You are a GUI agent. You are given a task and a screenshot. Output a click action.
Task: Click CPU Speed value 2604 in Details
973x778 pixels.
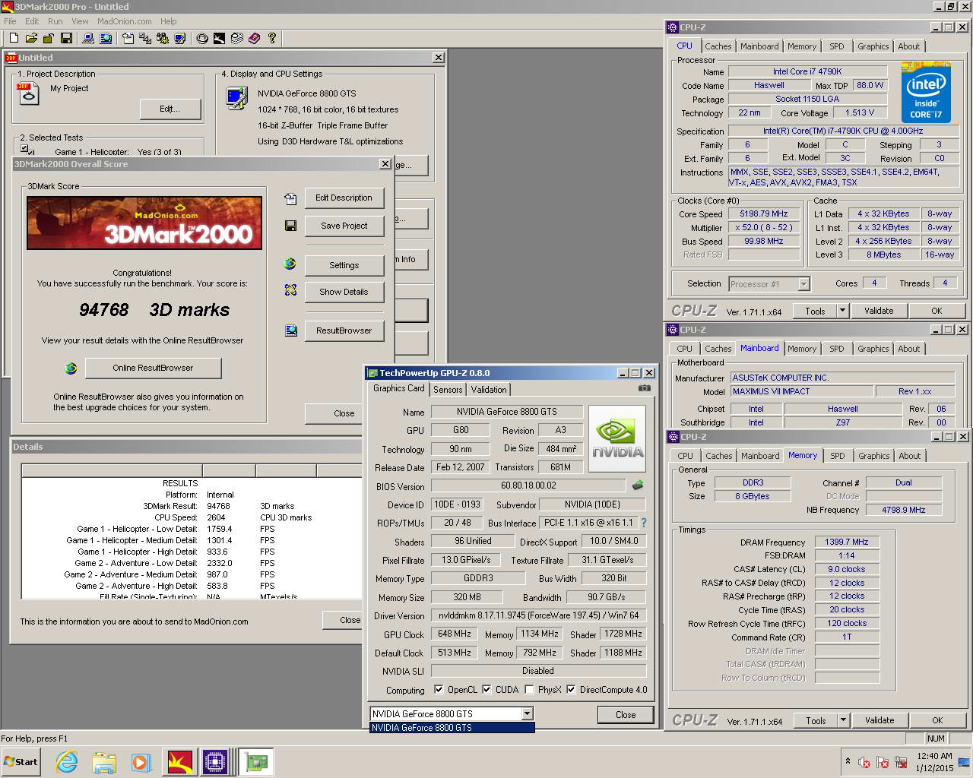point(216,517)
